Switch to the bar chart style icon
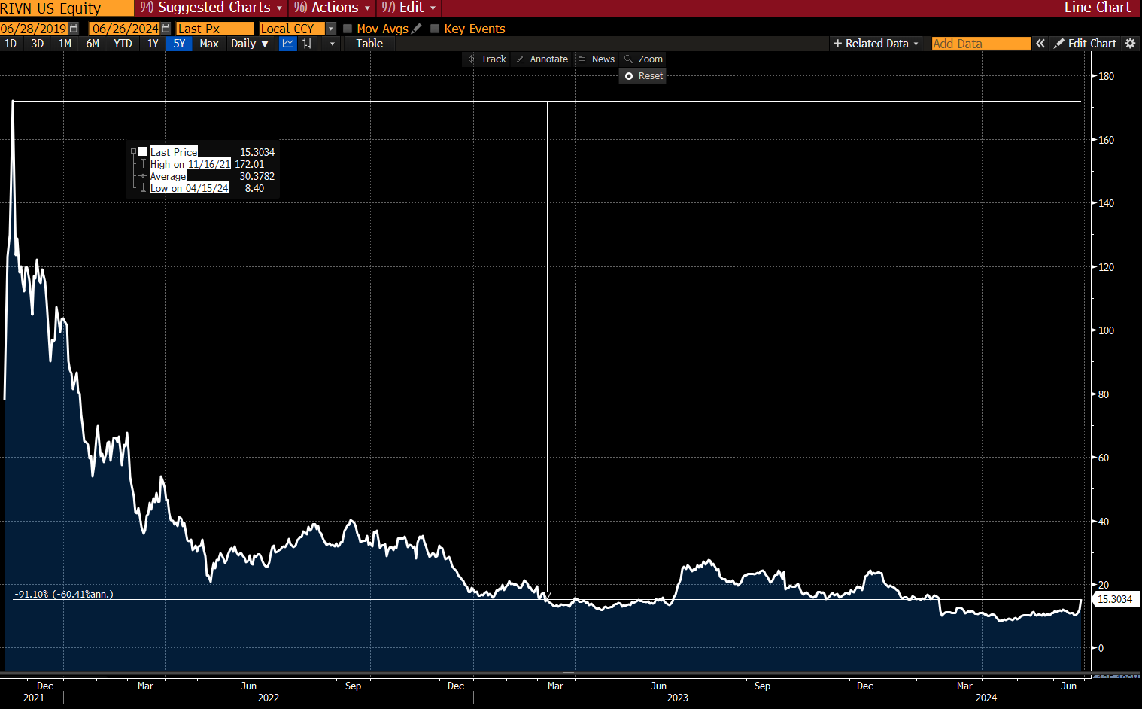Viewport: 1142px width, 709px height. pos(308,44)
